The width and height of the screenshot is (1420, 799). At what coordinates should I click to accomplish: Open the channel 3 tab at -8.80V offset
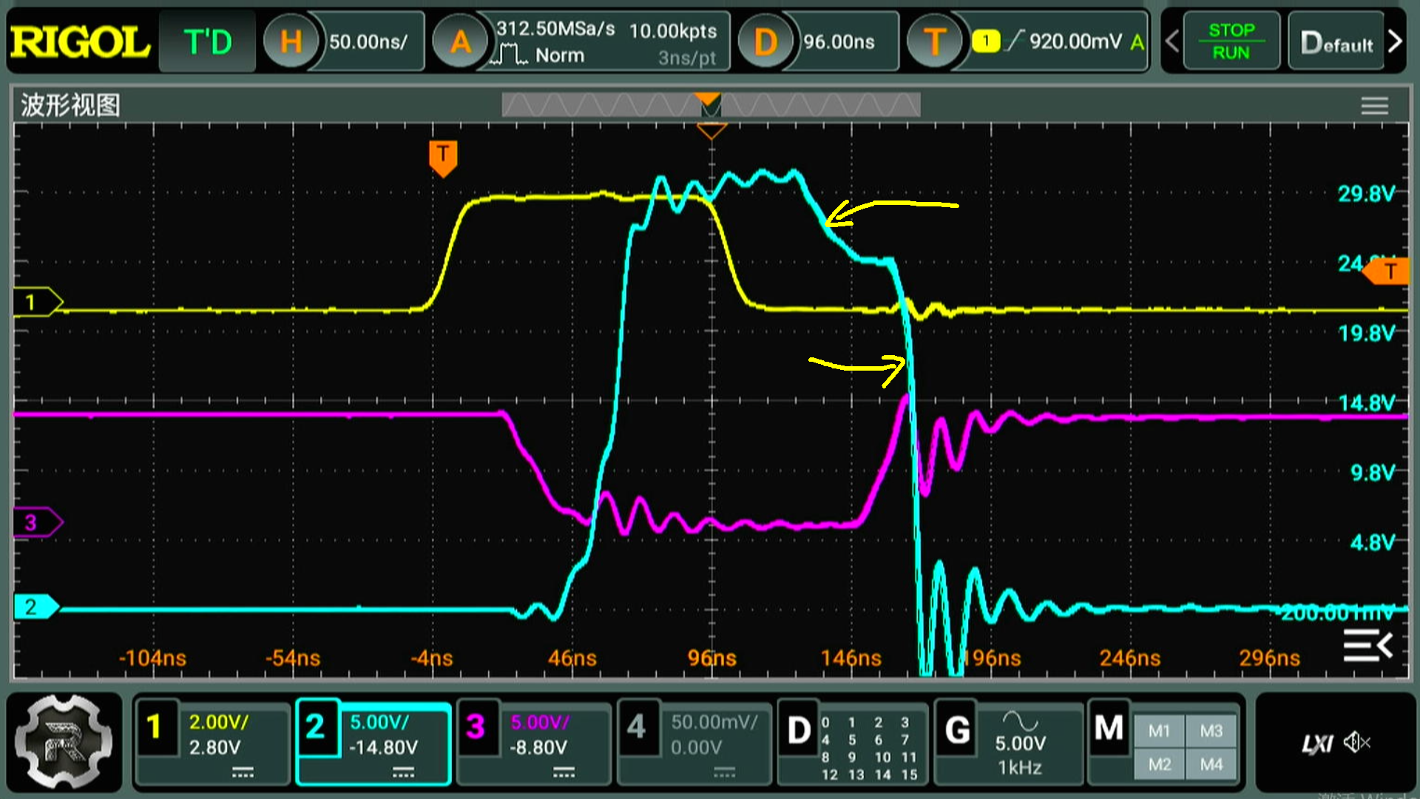534,741
